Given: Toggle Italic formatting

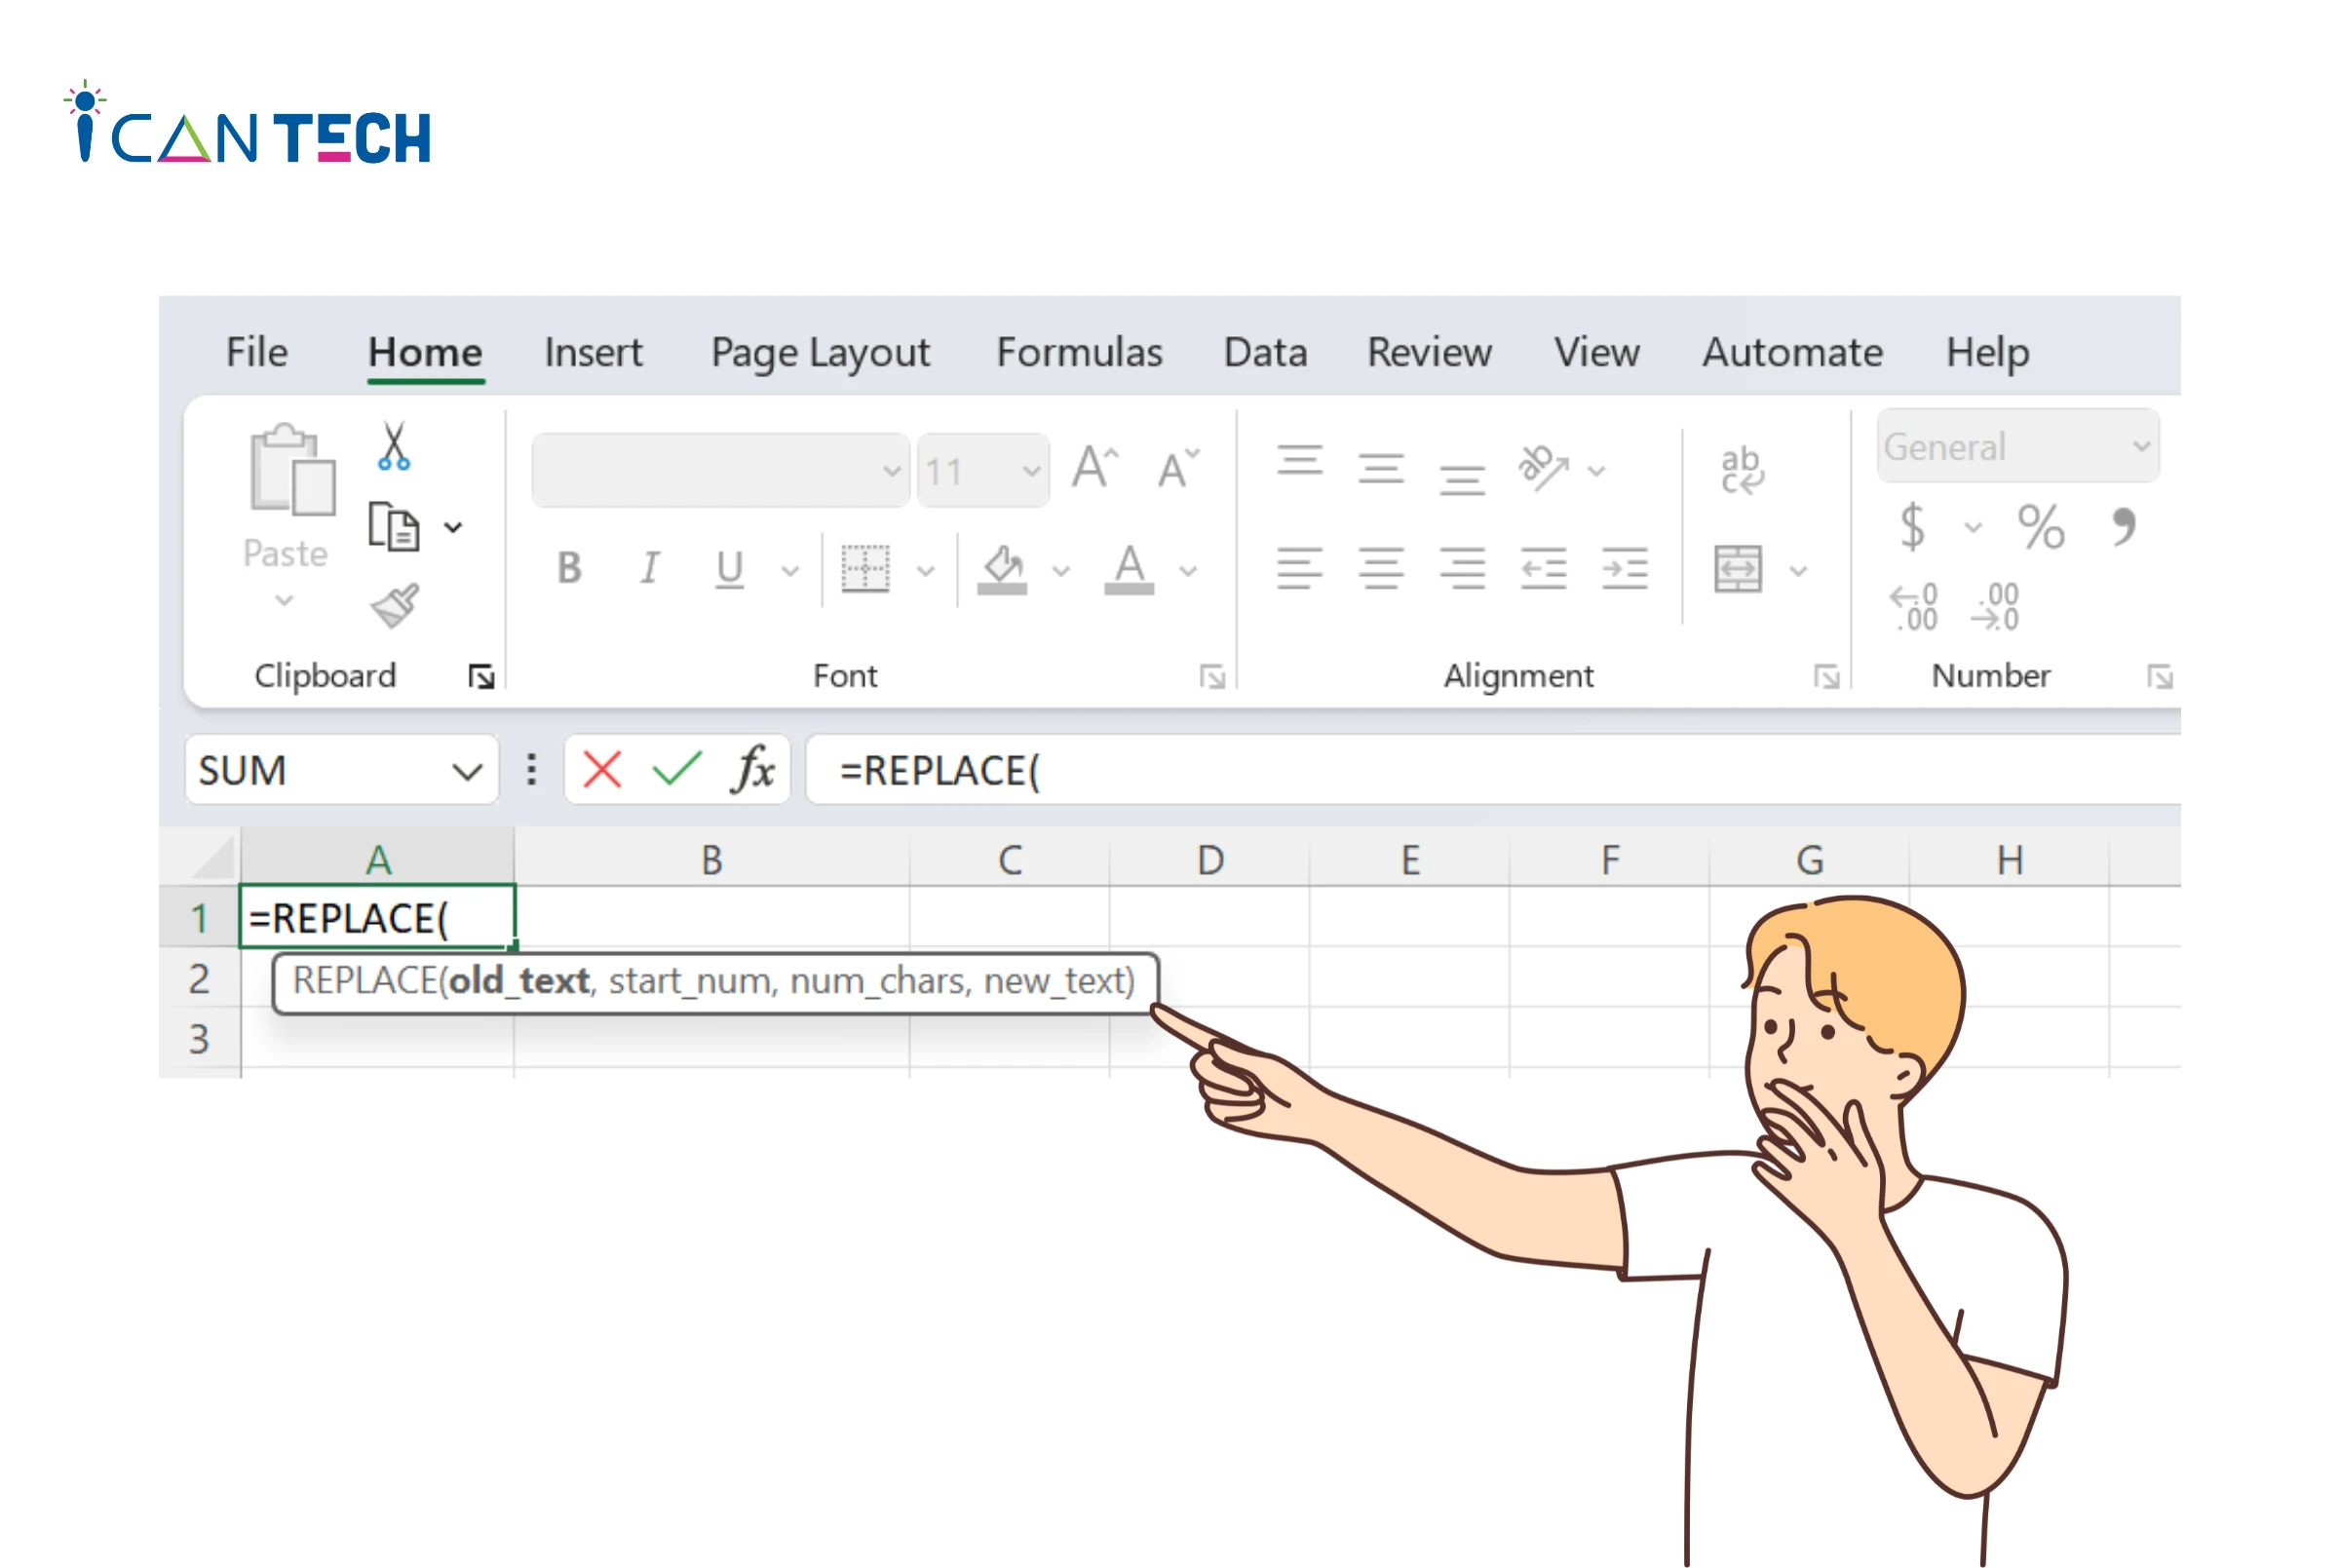Looking at the screenshot, I should click(650, 568).
